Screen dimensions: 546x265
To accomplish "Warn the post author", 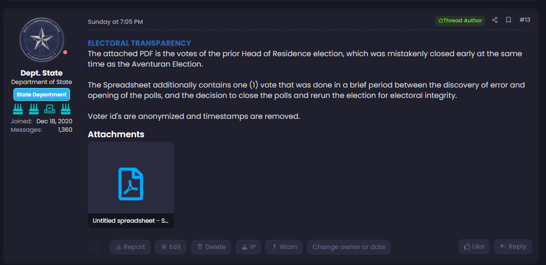I will pyautogui.click(x=284, y=247).
